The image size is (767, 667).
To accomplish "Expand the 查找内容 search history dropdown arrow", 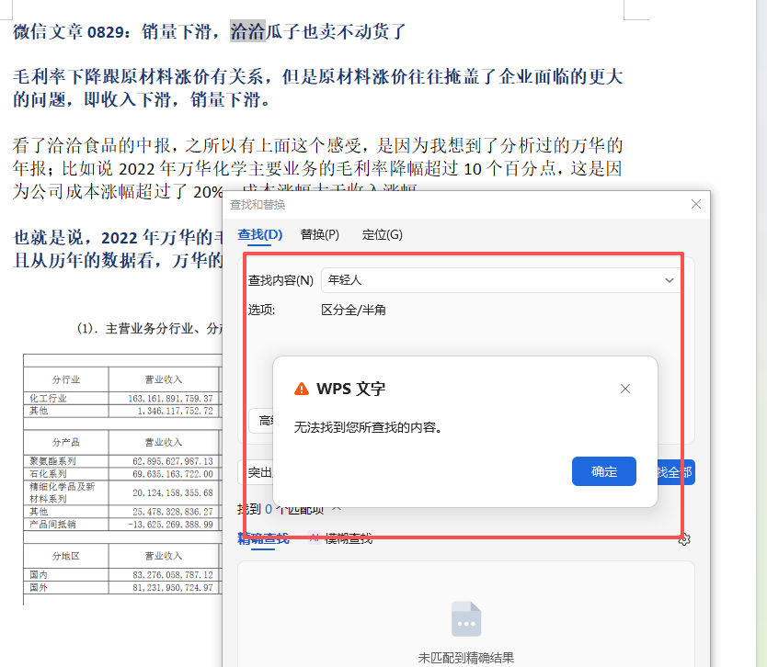I will point(669,280).
